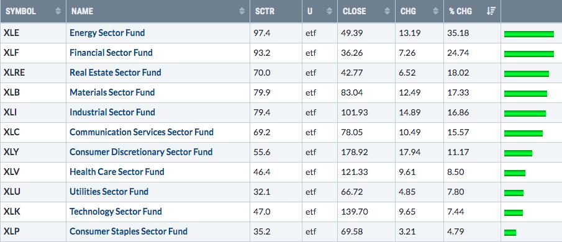This screenshot has height=242, width=562.
Task: Click CHG column sort arrows
Action: click(435, 11)
